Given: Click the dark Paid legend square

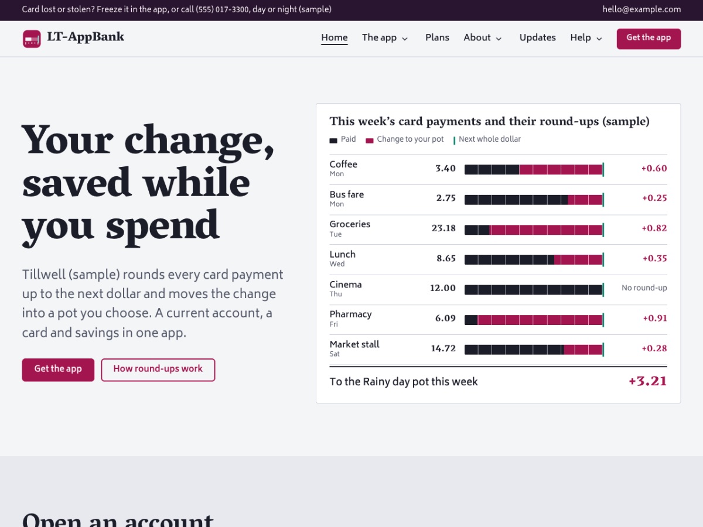Looking at the screenshot, I should pos(333,141).
